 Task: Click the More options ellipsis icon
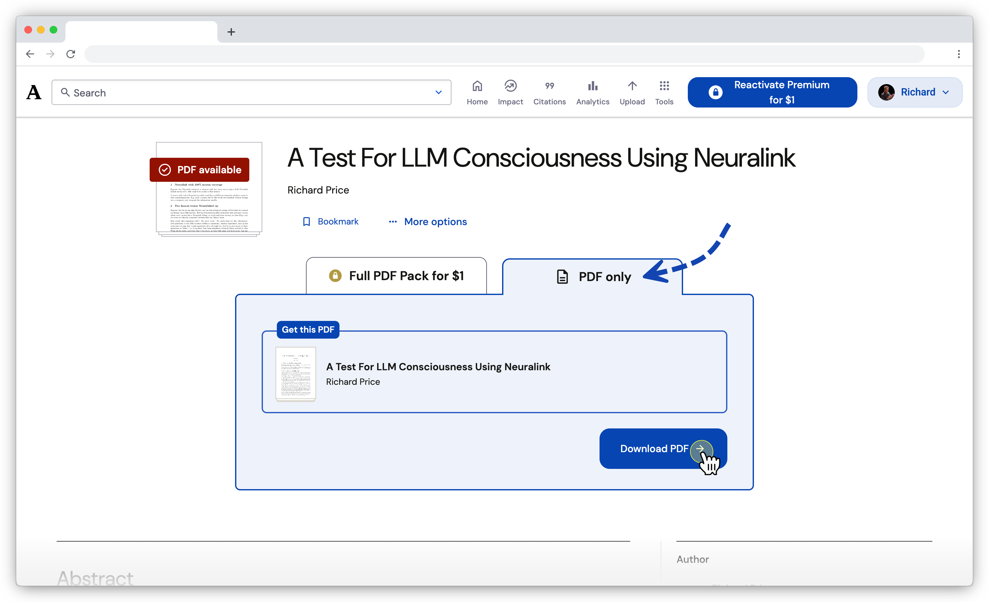pyautogui.click(x=393, y=222)
